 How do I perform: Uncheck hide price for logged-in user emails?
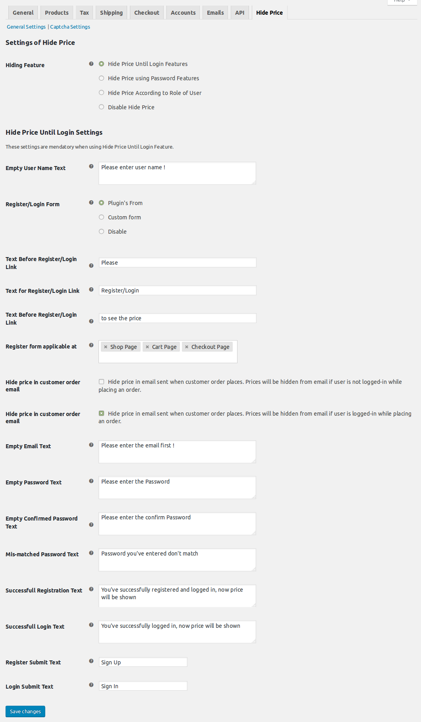tap(102, 414)
